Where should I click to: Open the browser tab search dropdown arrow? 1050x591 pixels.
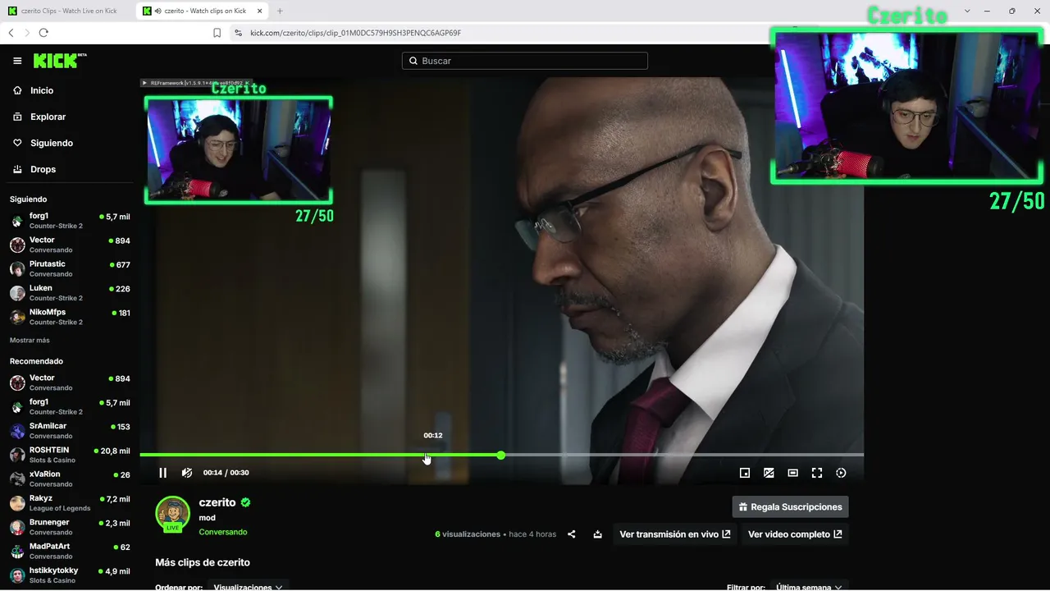(x=967, y=11)
